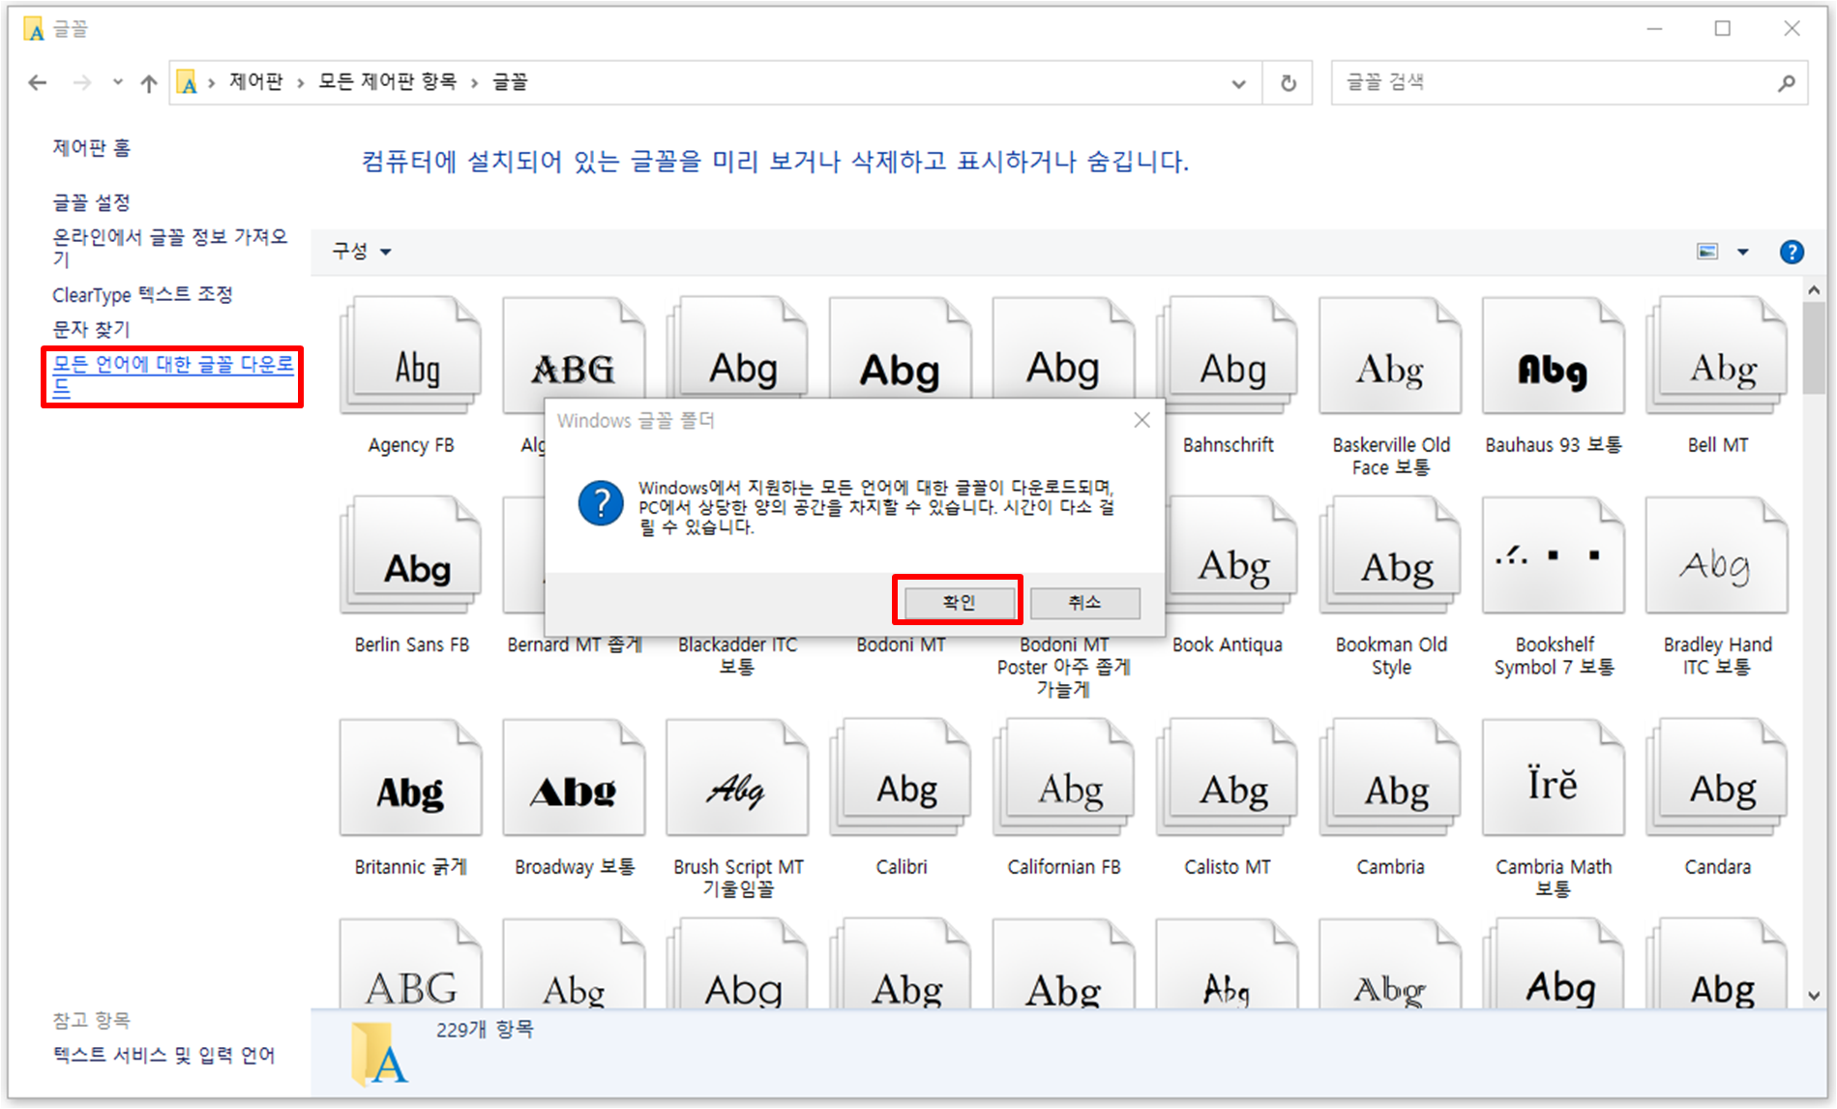The width and height of the screenshot is (1837, 1109).
Task: Click the blue help question mark icon
Action: tap(1792, 252)
